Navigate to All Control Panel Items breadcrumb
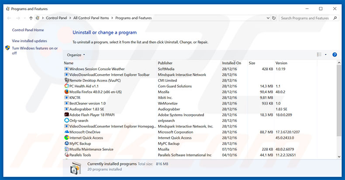345x180 pixels. (91, 18)
